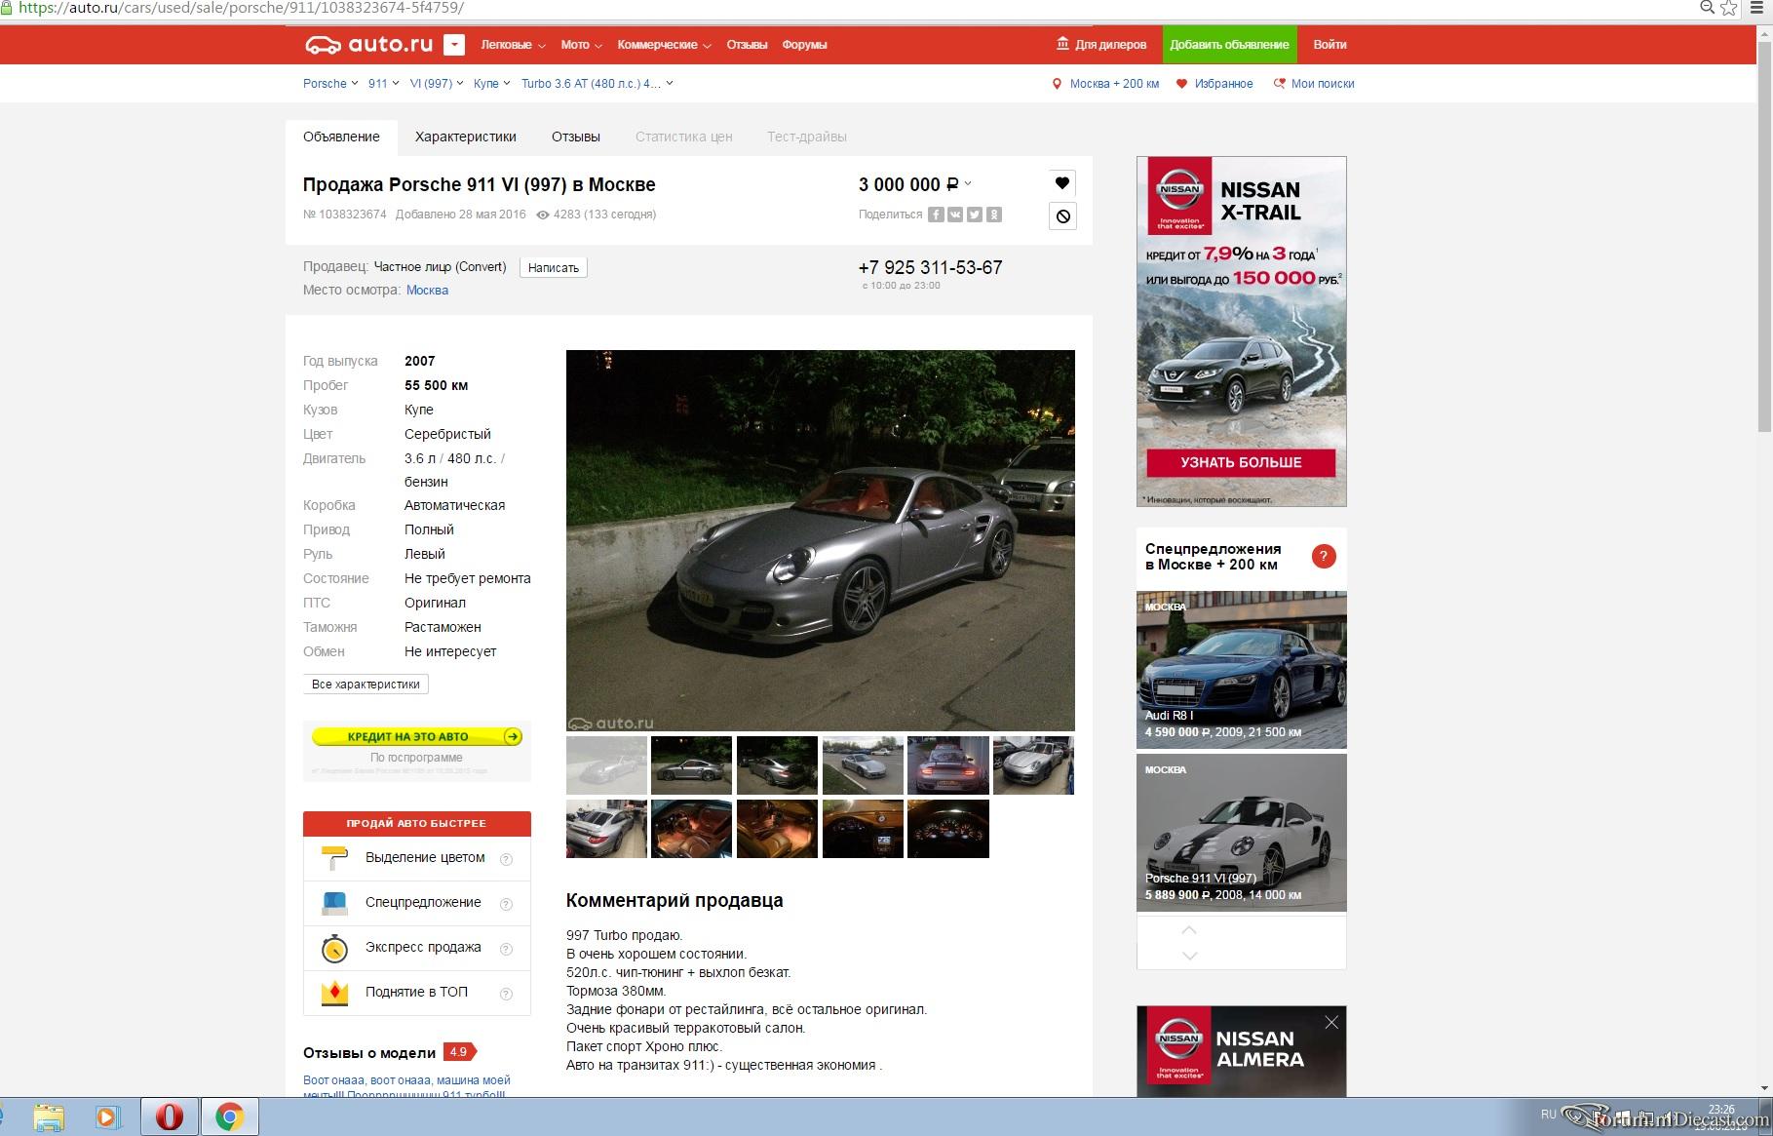The height and width of the screenshot is (1136, 1773).
Task: Expand the Turbo 3.6 AT modification dropdown
Action: point(597,84)
